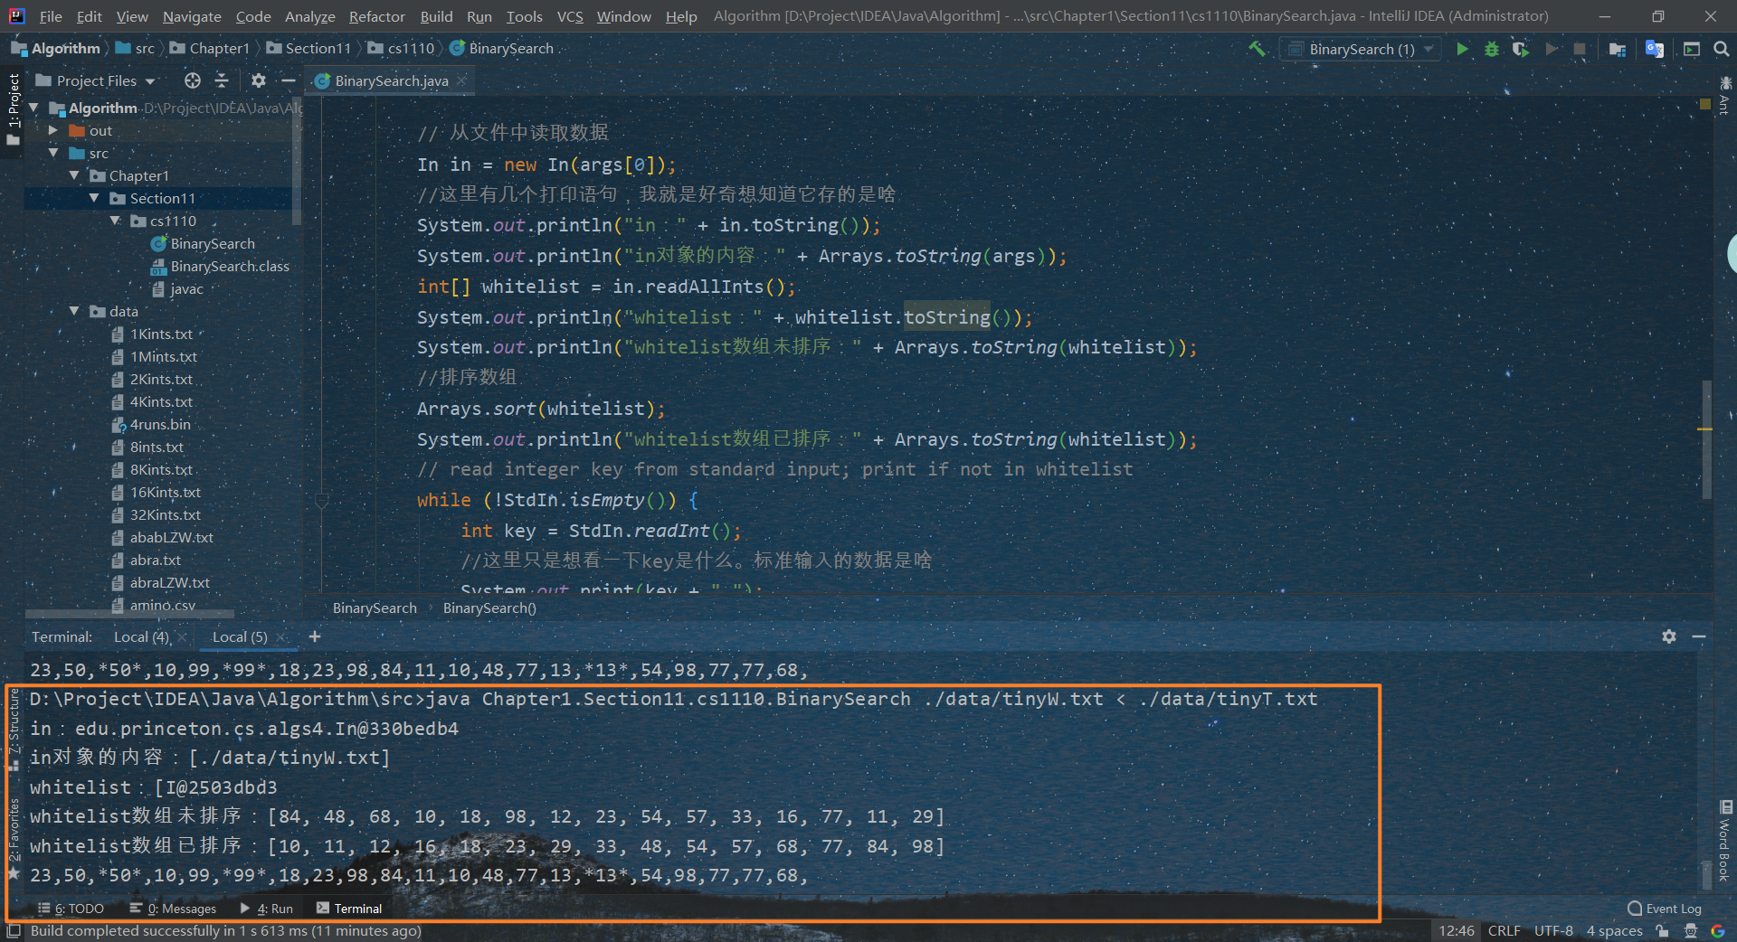Open the Project Files view dropdown
The image size is (1737, 942).
95,80
